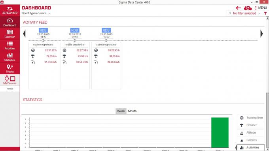269x151 pixels.
Task: Go to Activities list in sidebar
Action: (x=10, y=45)
